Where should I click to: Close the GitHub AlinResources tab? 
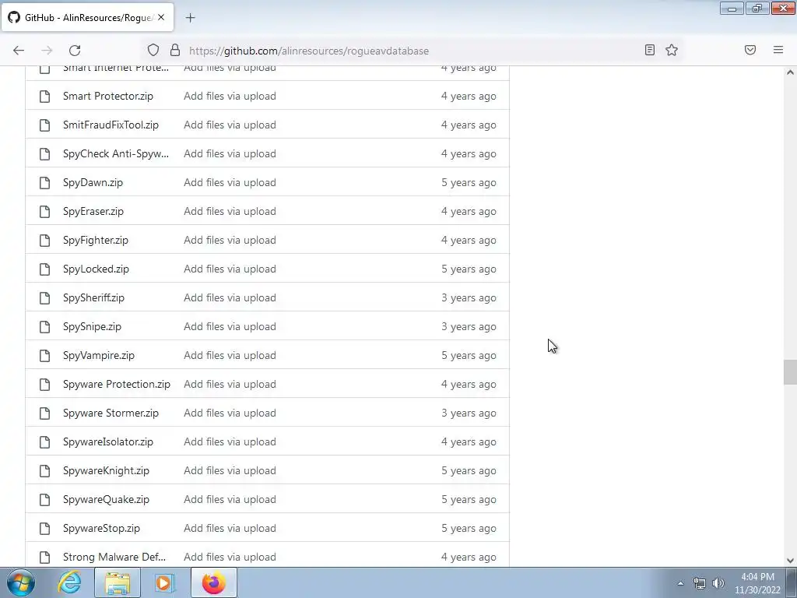[161, 17]
